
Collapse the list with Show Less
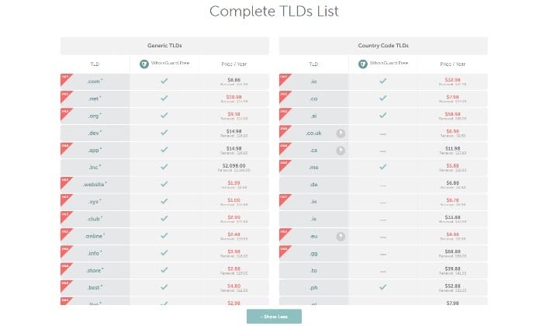tap(274, 317)
